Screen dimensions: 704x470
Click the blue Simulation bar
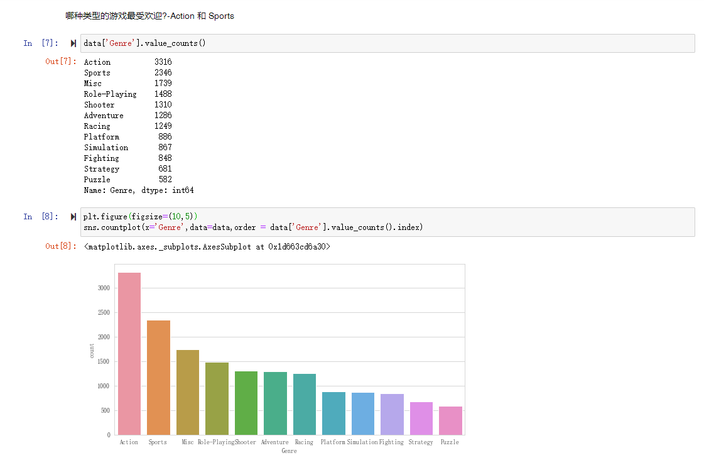point(363,414)
